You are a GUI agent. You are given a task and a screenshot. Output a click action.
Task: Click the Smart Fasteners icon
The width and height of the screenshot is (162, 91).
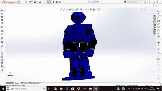pyautogui.click(x=2, y=20)
